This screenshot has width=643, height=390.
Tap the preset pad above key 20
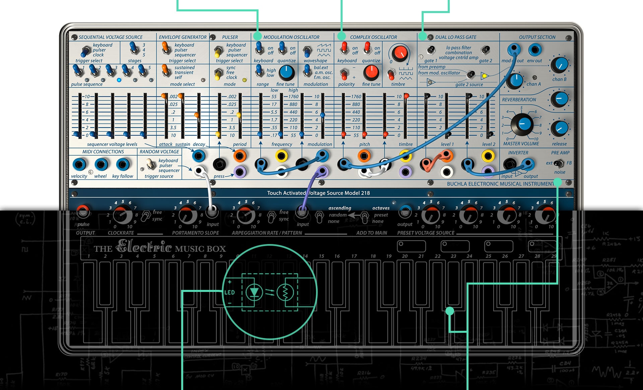pyautogui.click(x=411, y=246)
